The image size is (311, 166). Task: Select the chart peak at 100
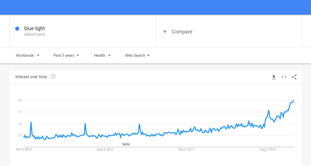293,101
